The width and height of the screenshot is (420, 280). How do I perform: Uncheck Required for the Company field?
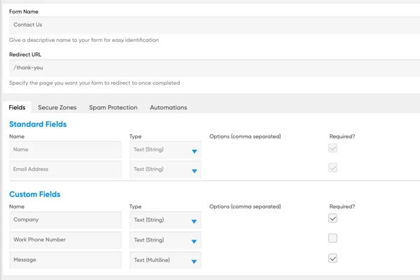tap(332, 218)
